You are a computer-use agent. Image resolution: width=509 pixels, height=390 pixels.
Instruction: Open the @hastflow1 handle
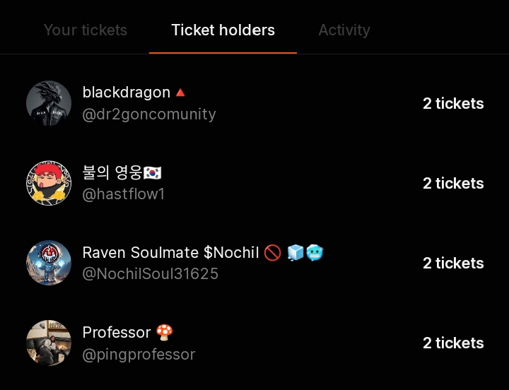pos(124,194)
